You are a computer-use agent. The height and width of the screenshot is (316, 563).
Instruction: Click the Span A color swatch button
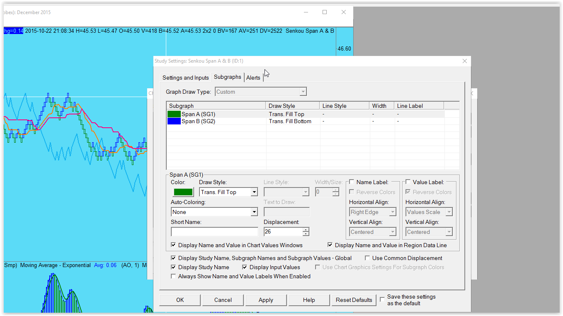(x=183, y=192)
